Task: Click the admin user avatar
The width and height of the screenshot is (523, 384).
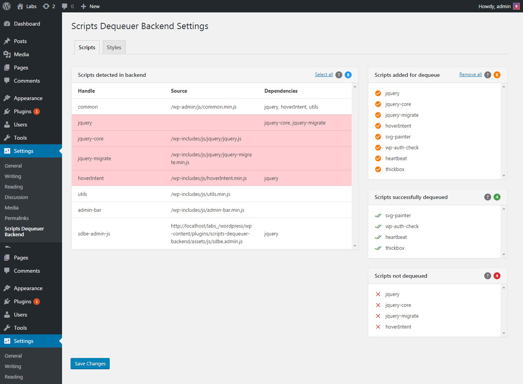Action: (x=516, y=6)
